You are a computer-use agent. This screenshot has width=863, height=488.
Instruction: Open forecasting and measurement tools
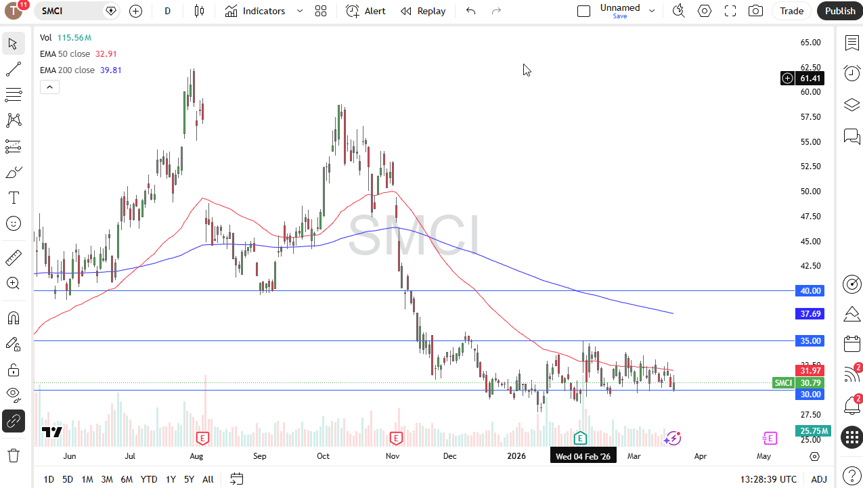(13, 146)
